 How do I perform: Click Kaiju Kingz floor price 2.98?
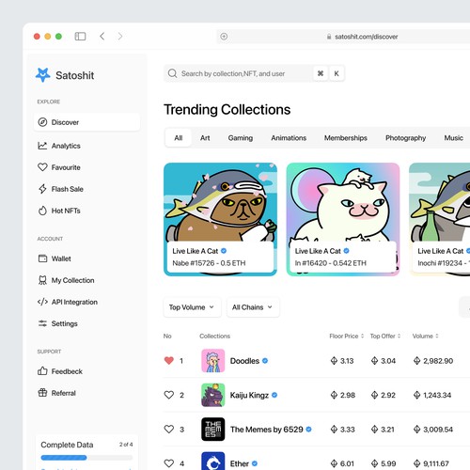tap(348, 395)
